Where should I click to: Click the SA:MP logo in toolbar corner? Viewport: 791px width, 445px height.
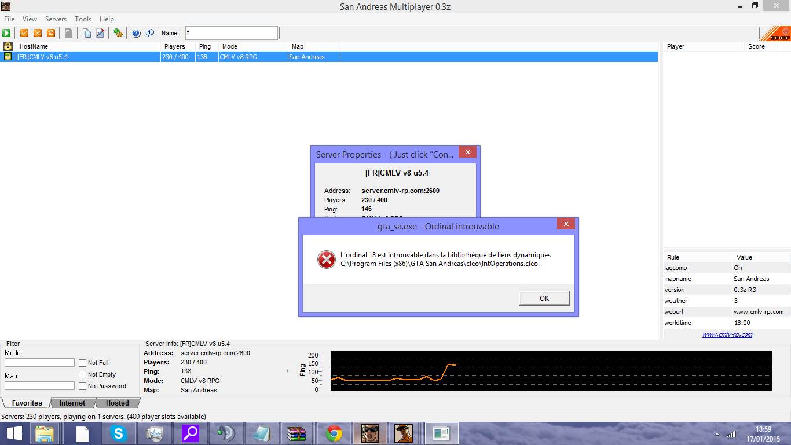(x=774, y=34)
